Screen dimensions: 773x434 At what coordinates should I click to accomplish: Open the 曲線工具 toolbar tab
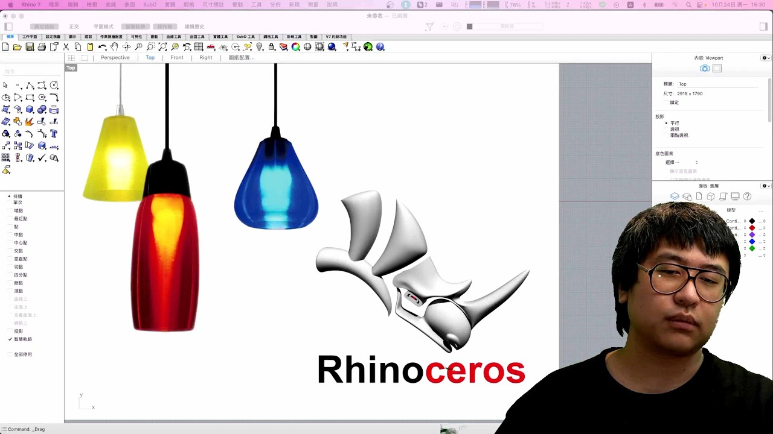(x=173, y=37)
